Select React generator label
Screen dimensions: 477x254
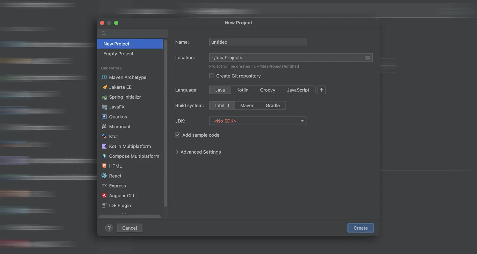coord(115,176)
